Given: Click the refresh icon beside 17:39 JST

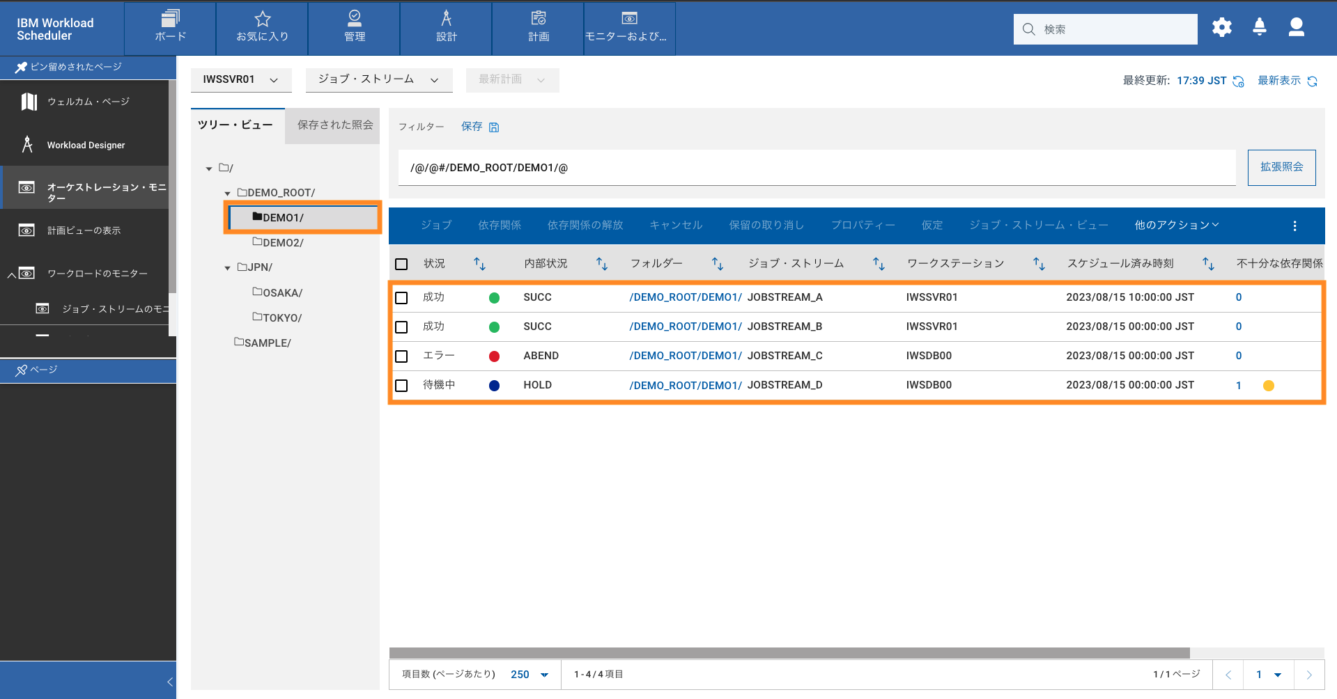Looking at the screenshot, I should click(x=1239, y=81).
